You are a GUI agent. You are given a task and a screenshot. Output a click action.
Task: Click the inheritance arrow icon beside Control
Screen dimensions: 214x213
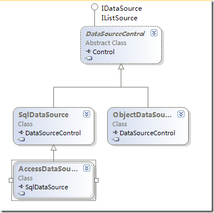[88, 51]
